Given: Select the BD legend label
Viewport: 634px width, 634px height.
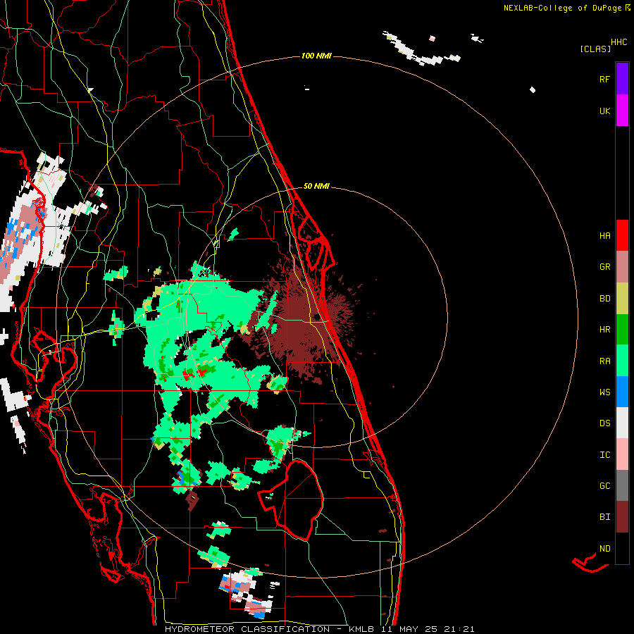Looking at the screenshot, I should pos(604,299).
